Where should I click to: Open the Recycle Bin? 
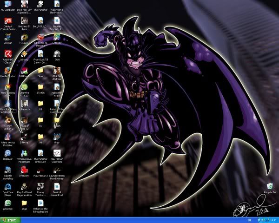pos(270,188)
